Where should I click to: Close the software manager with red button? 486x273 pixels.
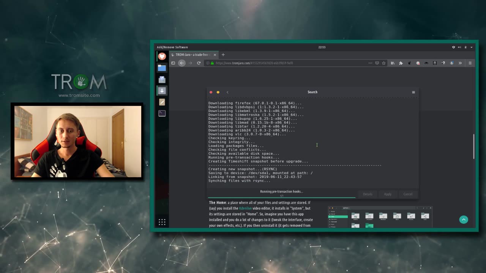tap(211, 92)
